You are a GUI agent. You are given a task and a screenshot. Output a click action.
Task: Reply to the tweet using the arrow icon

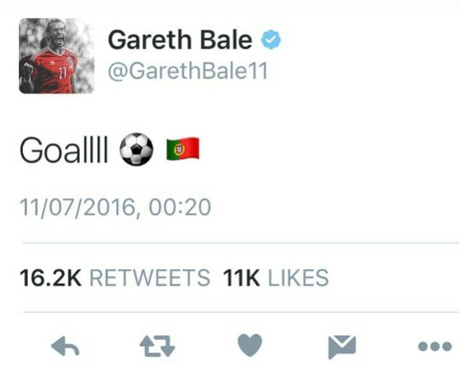point(65,346)
